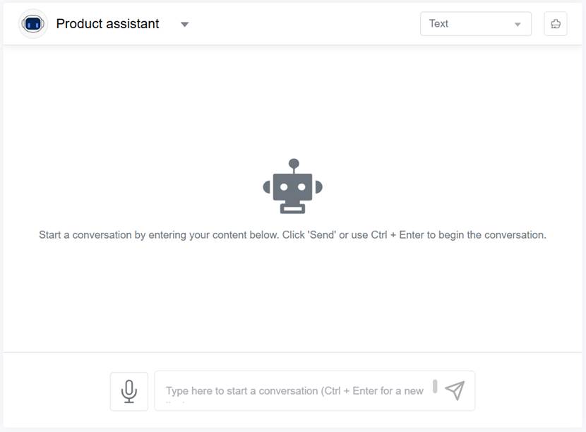Viewport: 586px width, 432px height.
Task: Click the 'Start a conversation' instruction text
Action: point(292,235)
